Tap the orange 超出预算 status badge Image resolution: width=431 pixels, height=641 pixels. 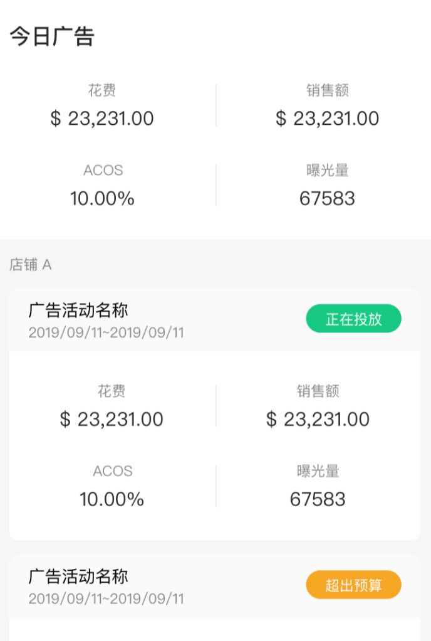pyautogui.click(x=353, y=585)
